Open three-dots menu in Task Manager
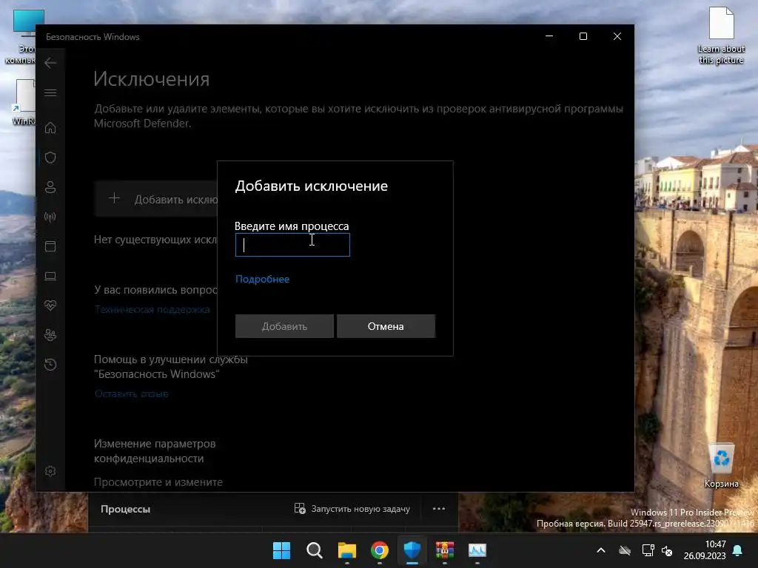The width and height of the screenshot is (758, 568). point(439,509)
